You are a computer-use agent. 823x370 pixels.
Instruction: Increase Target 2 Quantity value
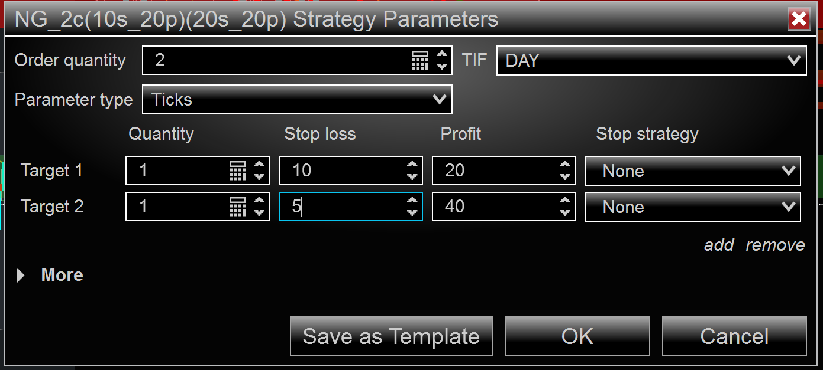tap(259, 202)
